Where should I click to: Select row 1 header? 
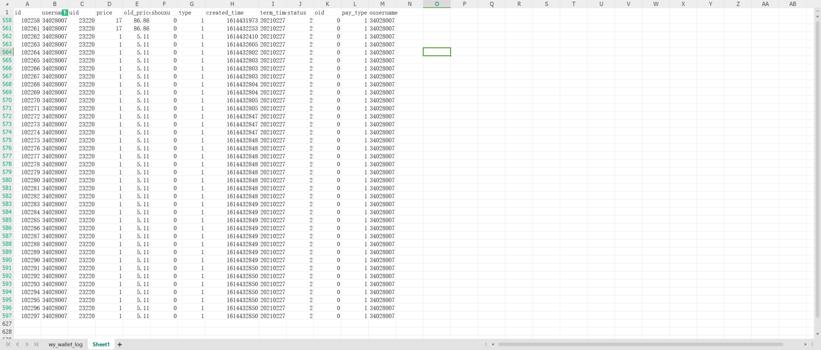click(x=7, y=12)
